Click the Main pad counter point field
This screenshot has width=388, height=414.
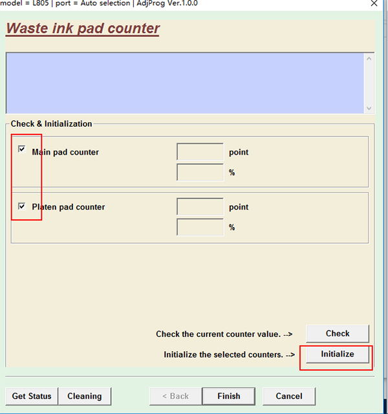pyautogui.click(x=200, y=152)
